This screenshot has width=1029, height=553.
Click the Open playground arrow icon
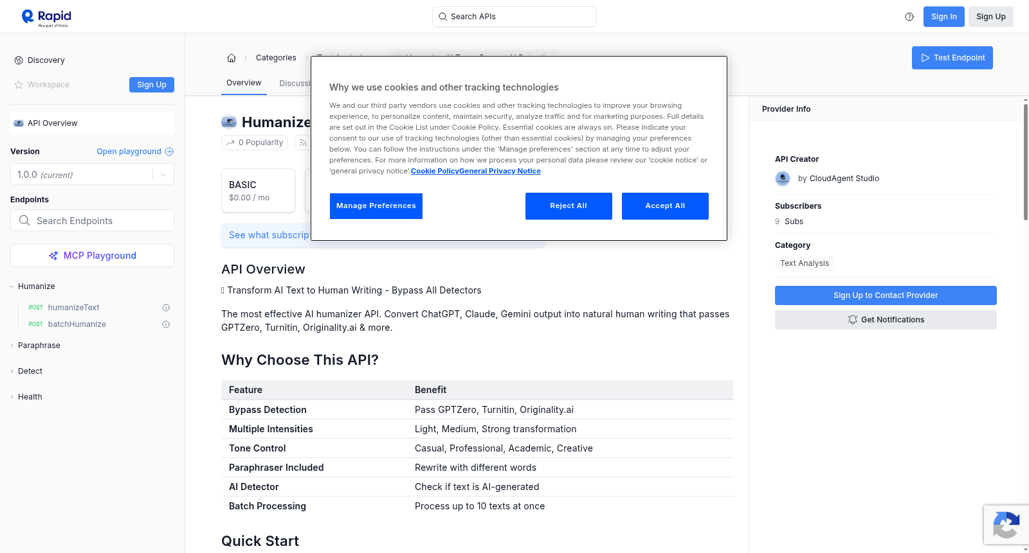click(169, 152)
